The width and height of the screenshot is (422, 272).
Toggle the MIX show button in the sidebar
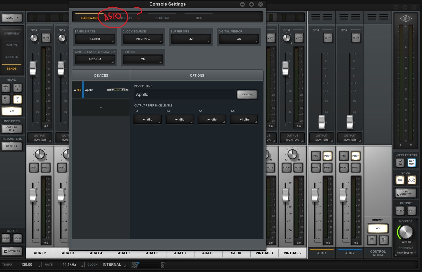[x=12, y=111]
